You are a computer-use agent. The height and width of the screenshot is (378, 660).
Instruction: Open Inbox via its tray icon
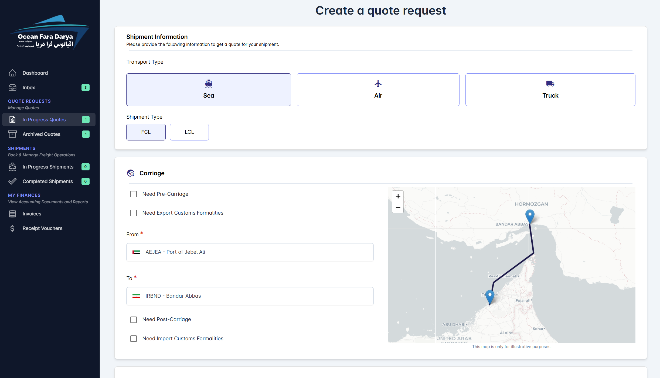tap(12, 87)
